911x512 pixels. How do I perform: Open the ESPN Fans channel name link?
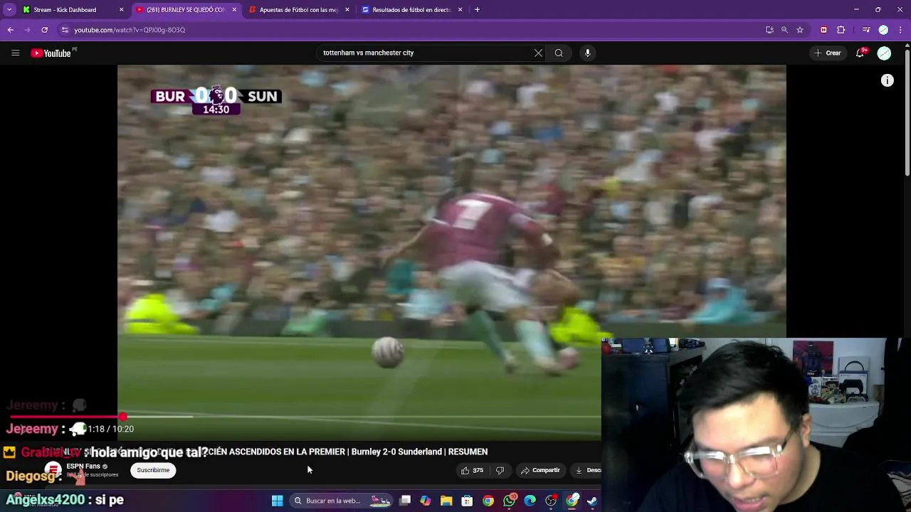coord(83,466)
